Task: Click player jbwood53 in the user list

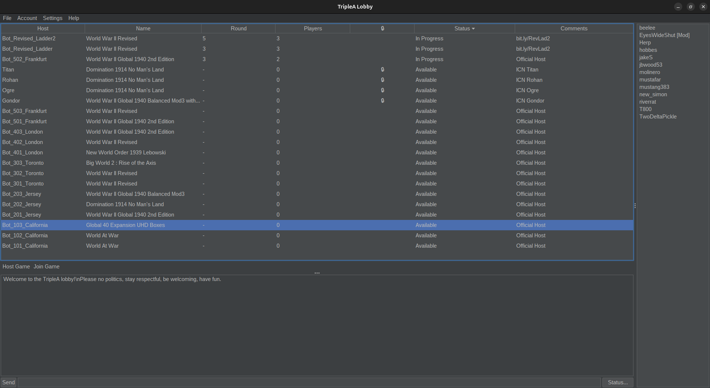Action: point(650,65)
